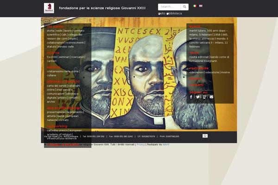
Task: Open the Twitter icon under seguici su
Action: [x=198, y=97]
